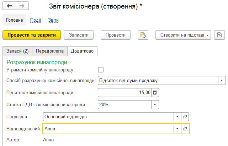Open the Відповідальний item with its open icon
Screen dimensions: 228x146
185,129
